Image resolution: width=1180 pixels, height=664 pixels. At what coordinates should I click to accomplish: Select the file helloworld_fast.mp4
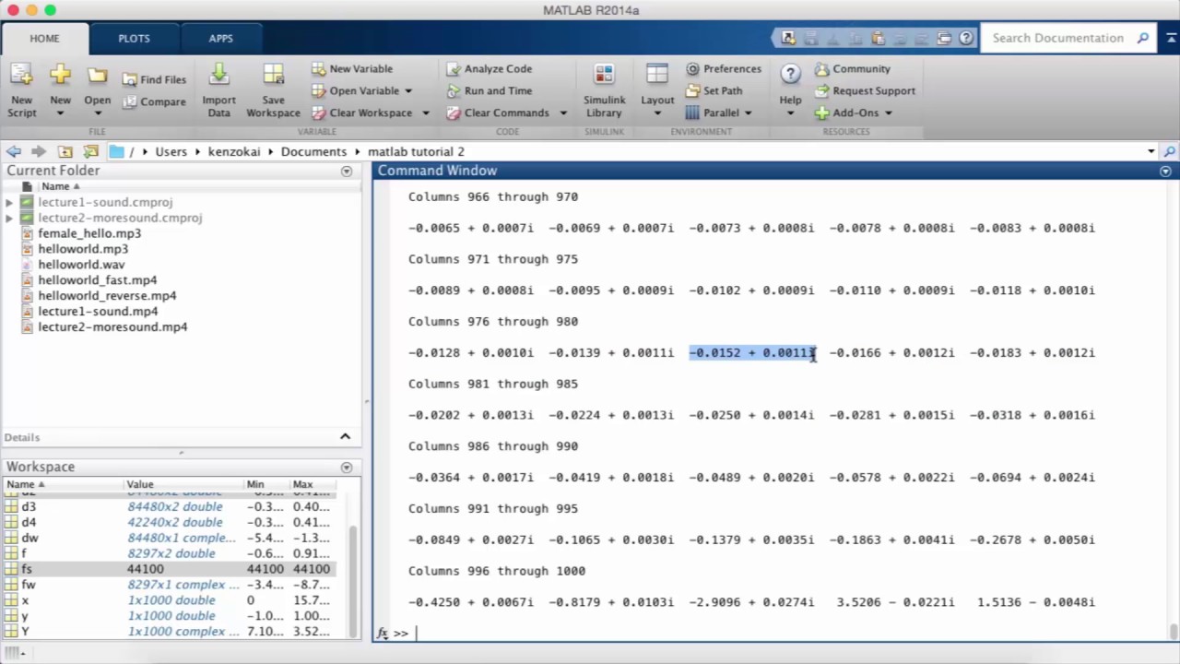coord(97,280)
